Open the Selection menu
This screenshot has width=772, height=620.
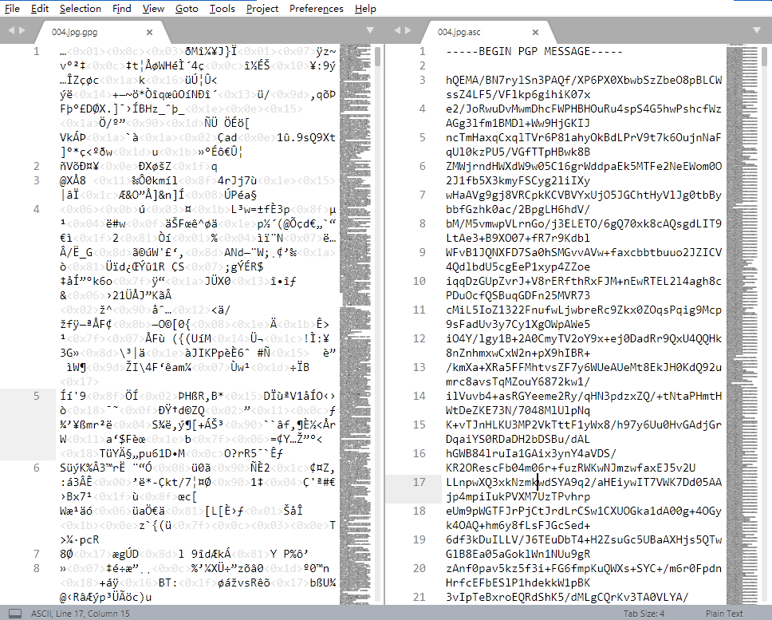[81, 8]
